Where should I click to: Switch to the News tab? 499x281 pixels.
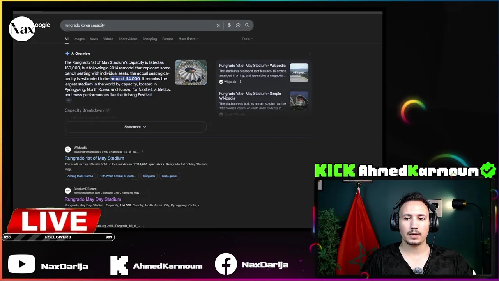click(94, 39)
